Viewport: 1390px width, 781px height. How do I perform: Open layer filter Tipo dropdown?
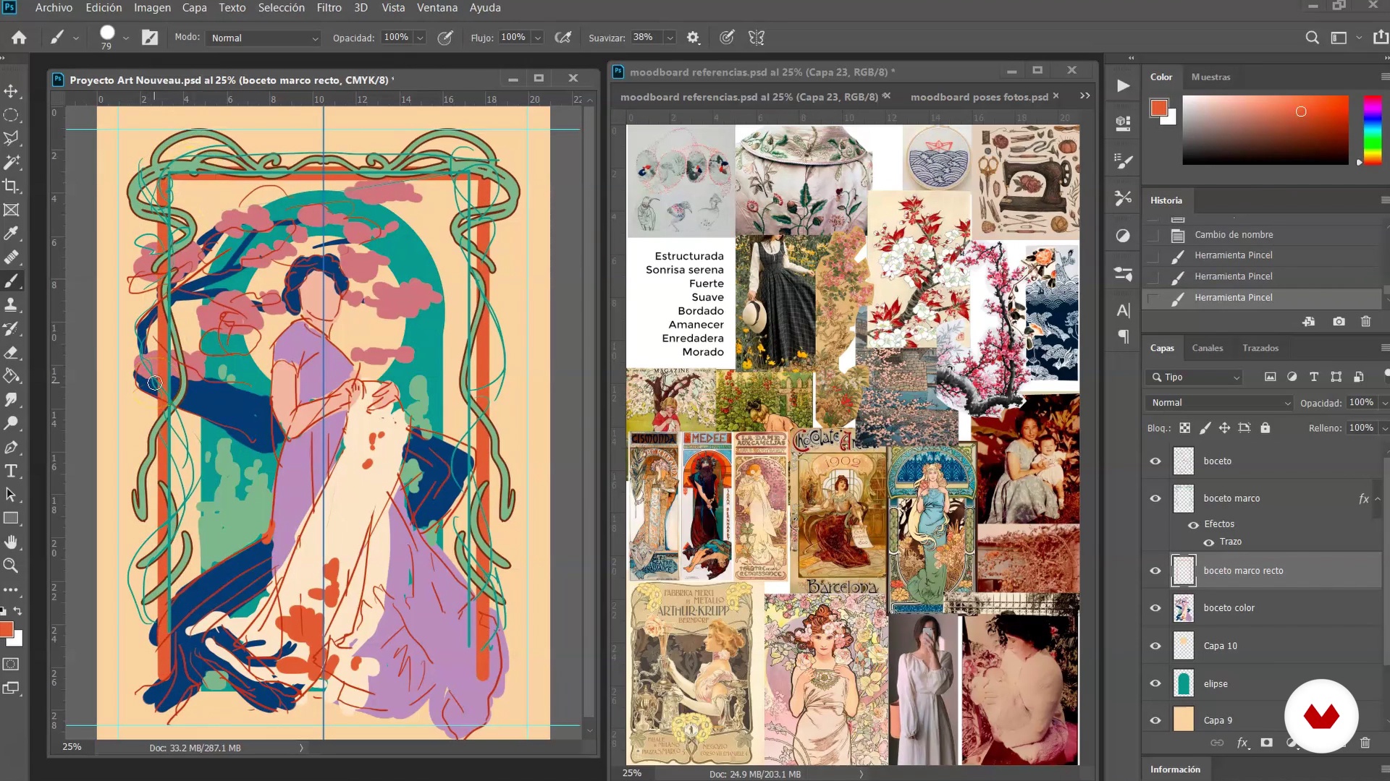click(x=1195, y=377)
